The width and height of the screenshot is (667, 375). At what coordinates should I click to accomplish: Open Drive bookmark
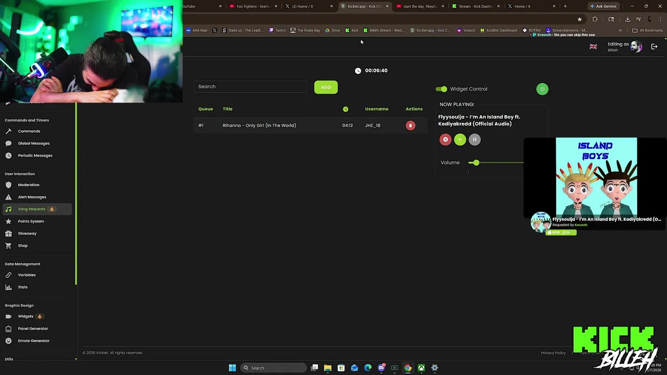pyautogui.click(x=332, y=30)
